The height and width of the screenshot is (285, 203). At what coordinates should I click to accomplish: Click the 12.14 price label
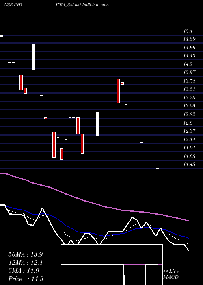(x=189, y=139)
